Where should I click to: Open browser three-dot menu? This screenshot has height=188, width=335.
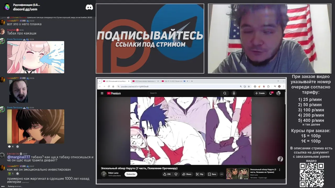point(283,86)
